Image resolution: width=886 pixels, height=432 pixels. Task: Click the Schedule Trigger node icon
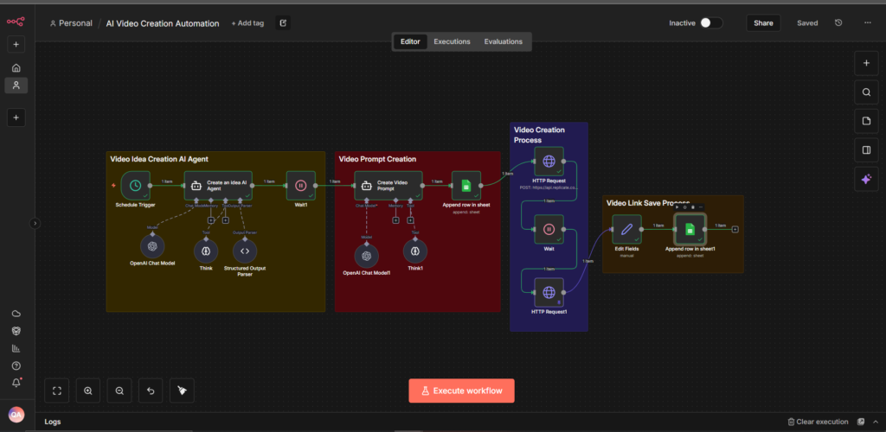click(135, 185)
